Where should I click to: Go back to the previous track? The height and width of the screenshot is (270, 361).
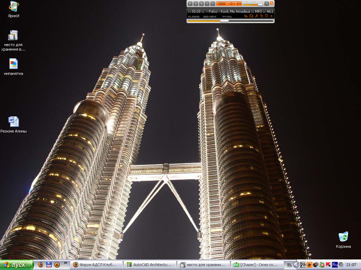(207, 4)
